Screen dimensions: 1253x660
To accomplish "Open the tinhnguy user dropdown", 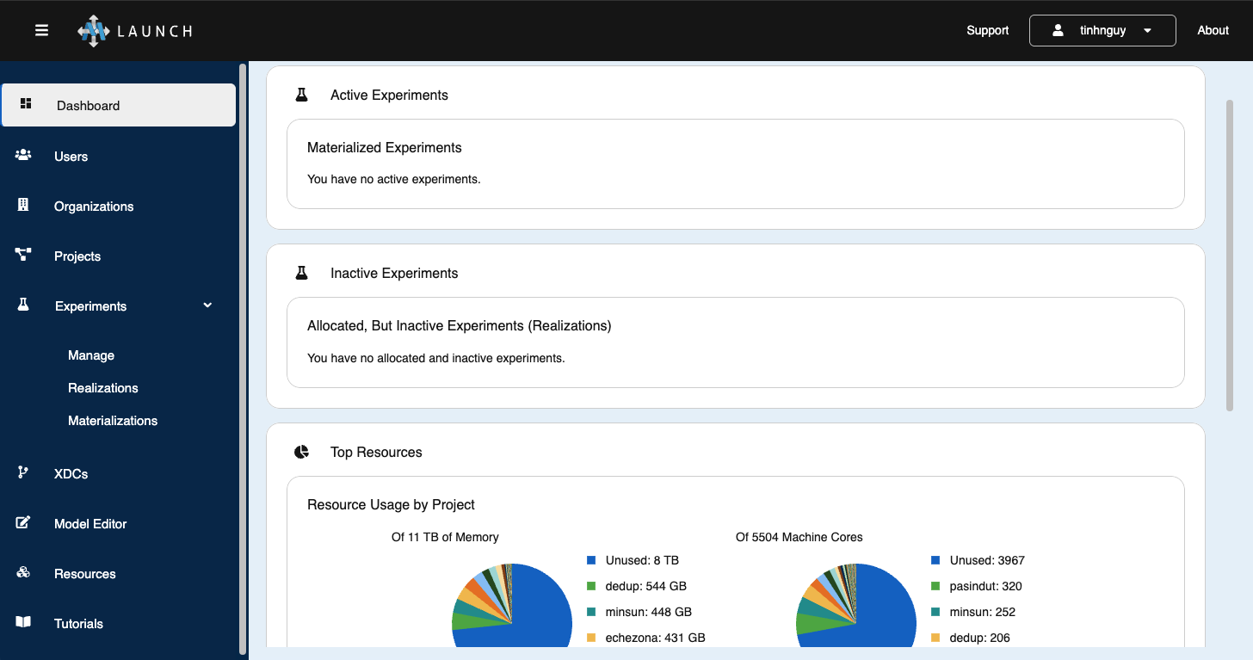I will point(1102,30).
